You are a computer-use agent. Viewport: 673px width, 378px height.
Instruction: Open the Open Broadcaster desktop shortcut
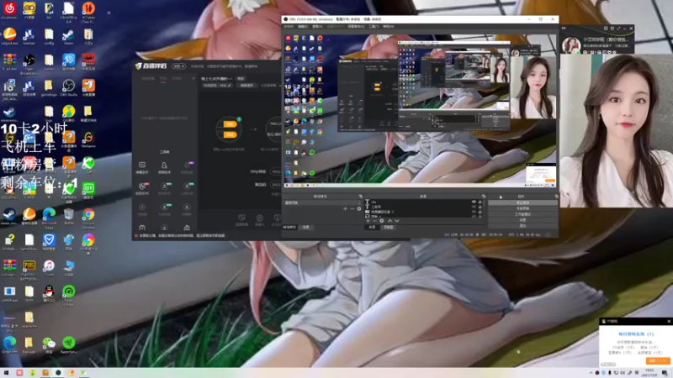click(29, 60)
